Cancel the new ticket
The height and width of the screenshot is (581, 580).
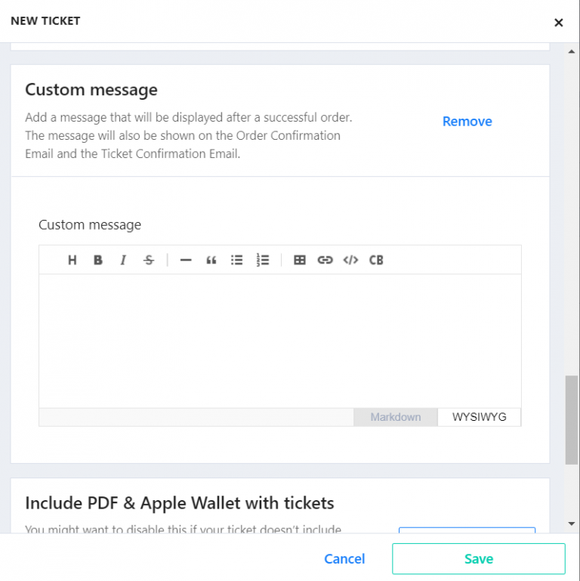click(344, 559)
